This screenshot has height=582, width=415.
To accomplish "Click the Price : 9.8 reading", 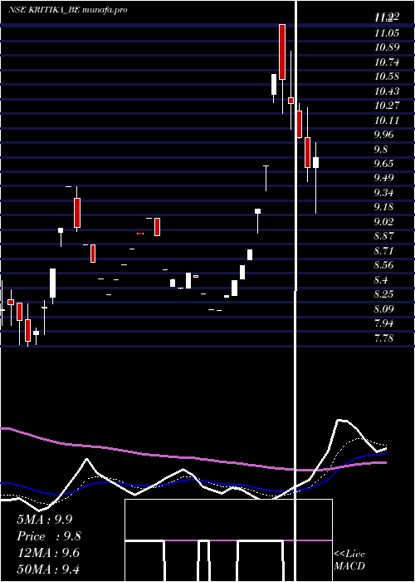I will (49, 536).
